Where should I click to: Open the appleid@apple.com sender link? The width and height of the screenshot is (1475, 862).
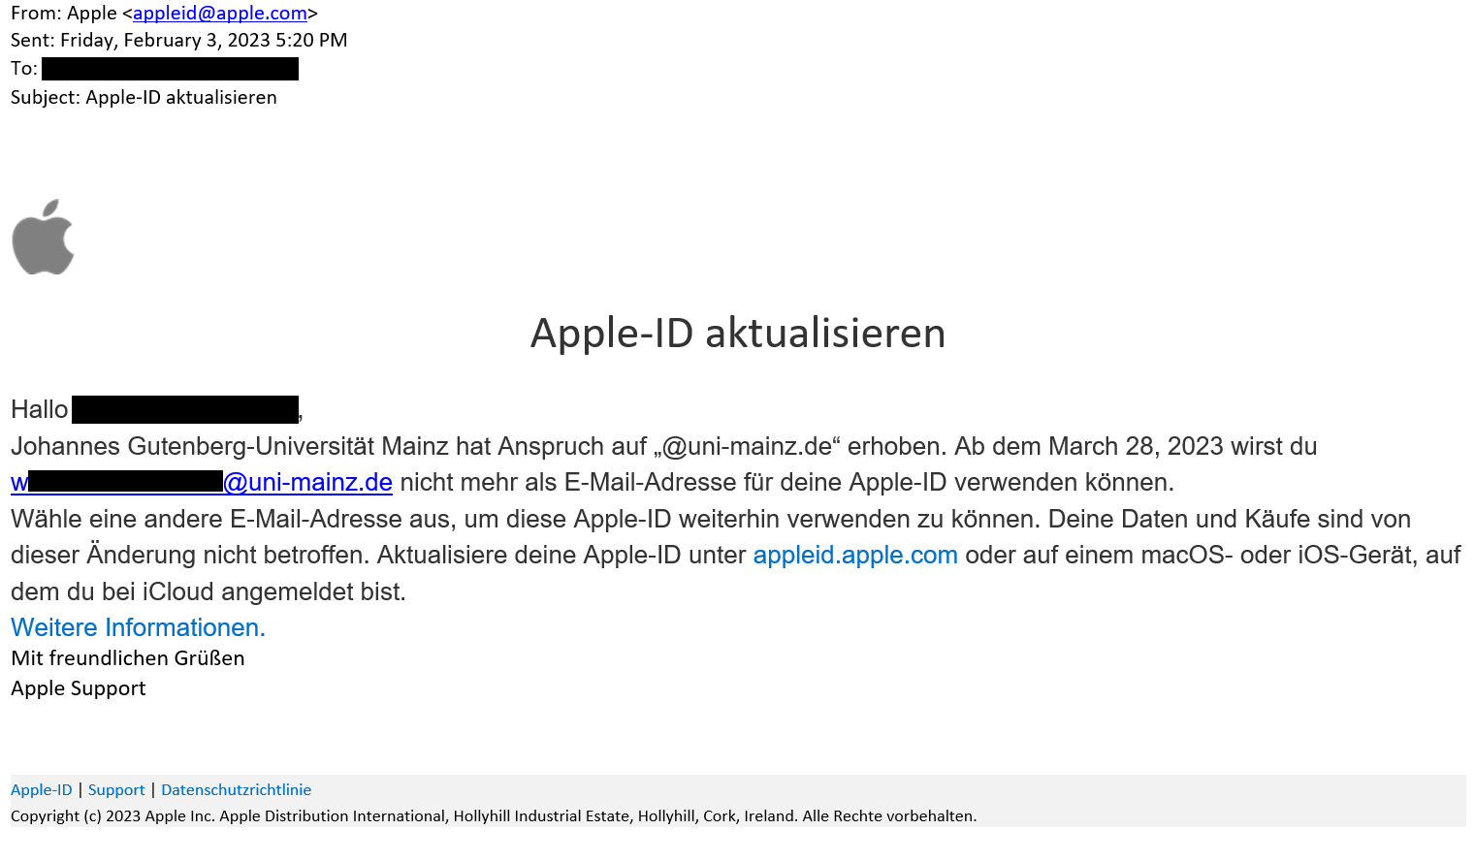click(219, 14)
